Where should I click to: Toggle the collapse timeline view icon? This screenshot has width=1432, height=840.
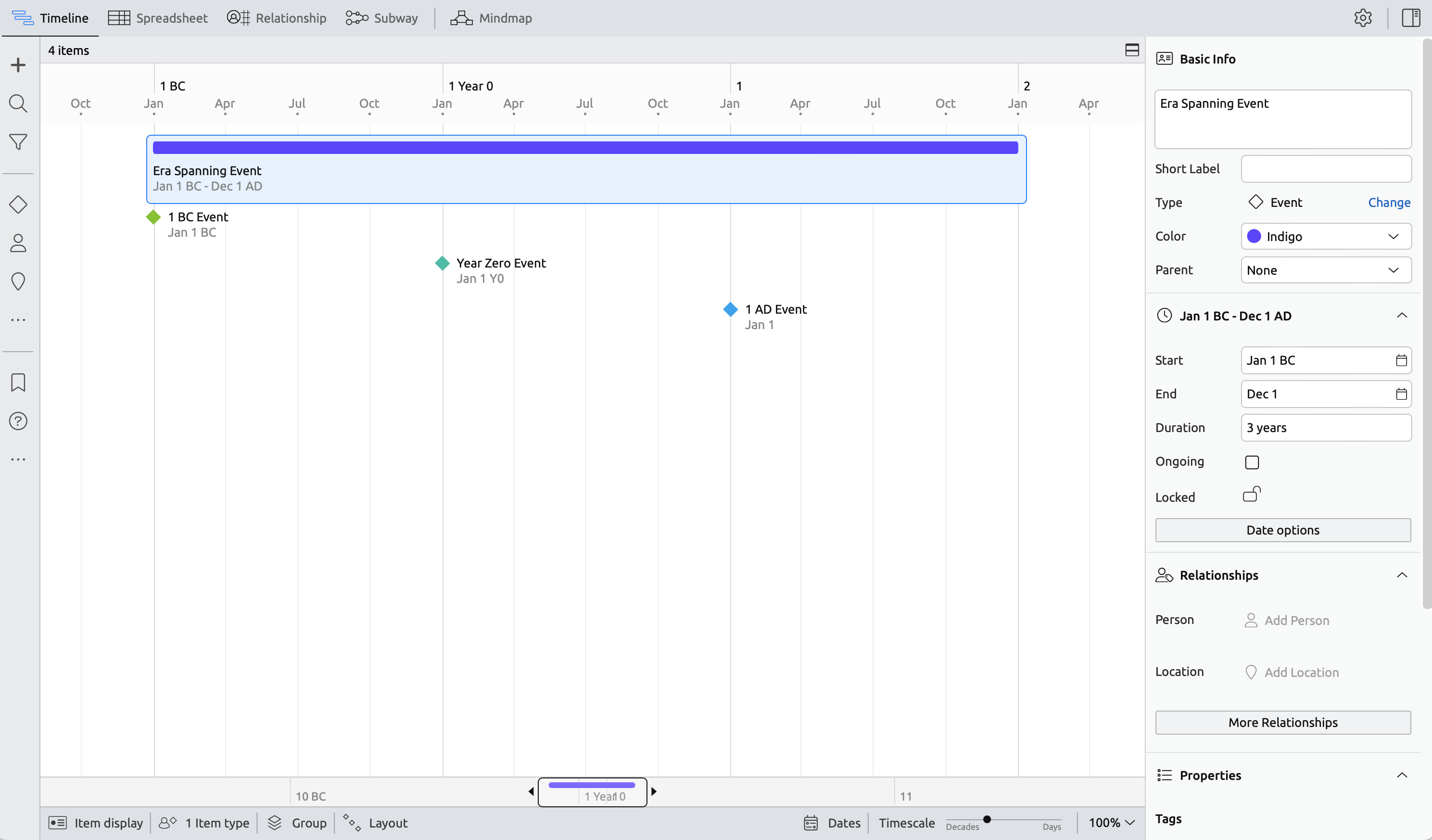pos(1132,50)
